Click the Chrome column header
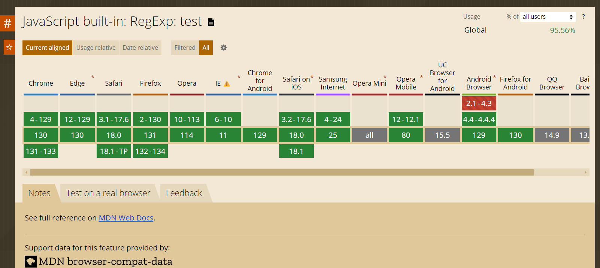 pyautogui.click(x=41, y=83)
